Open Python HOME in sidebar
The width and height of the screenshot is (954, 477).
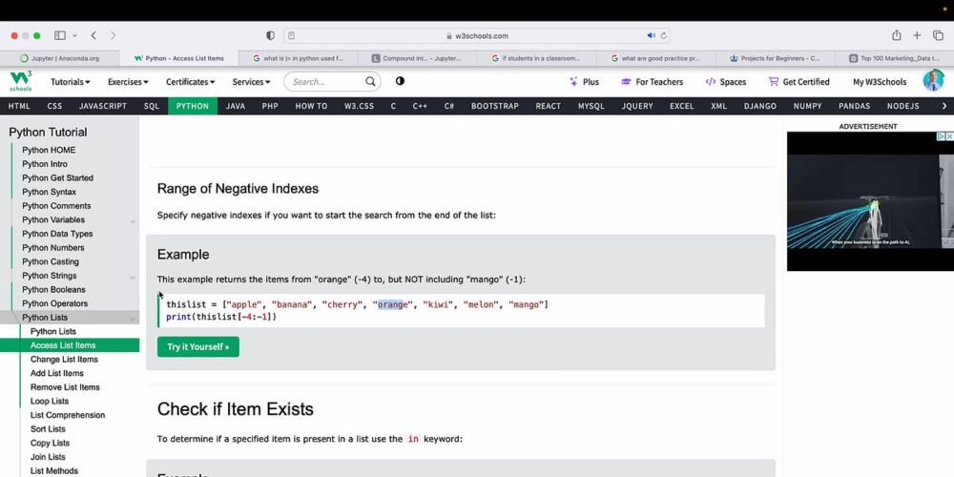[x=49, y=150]
